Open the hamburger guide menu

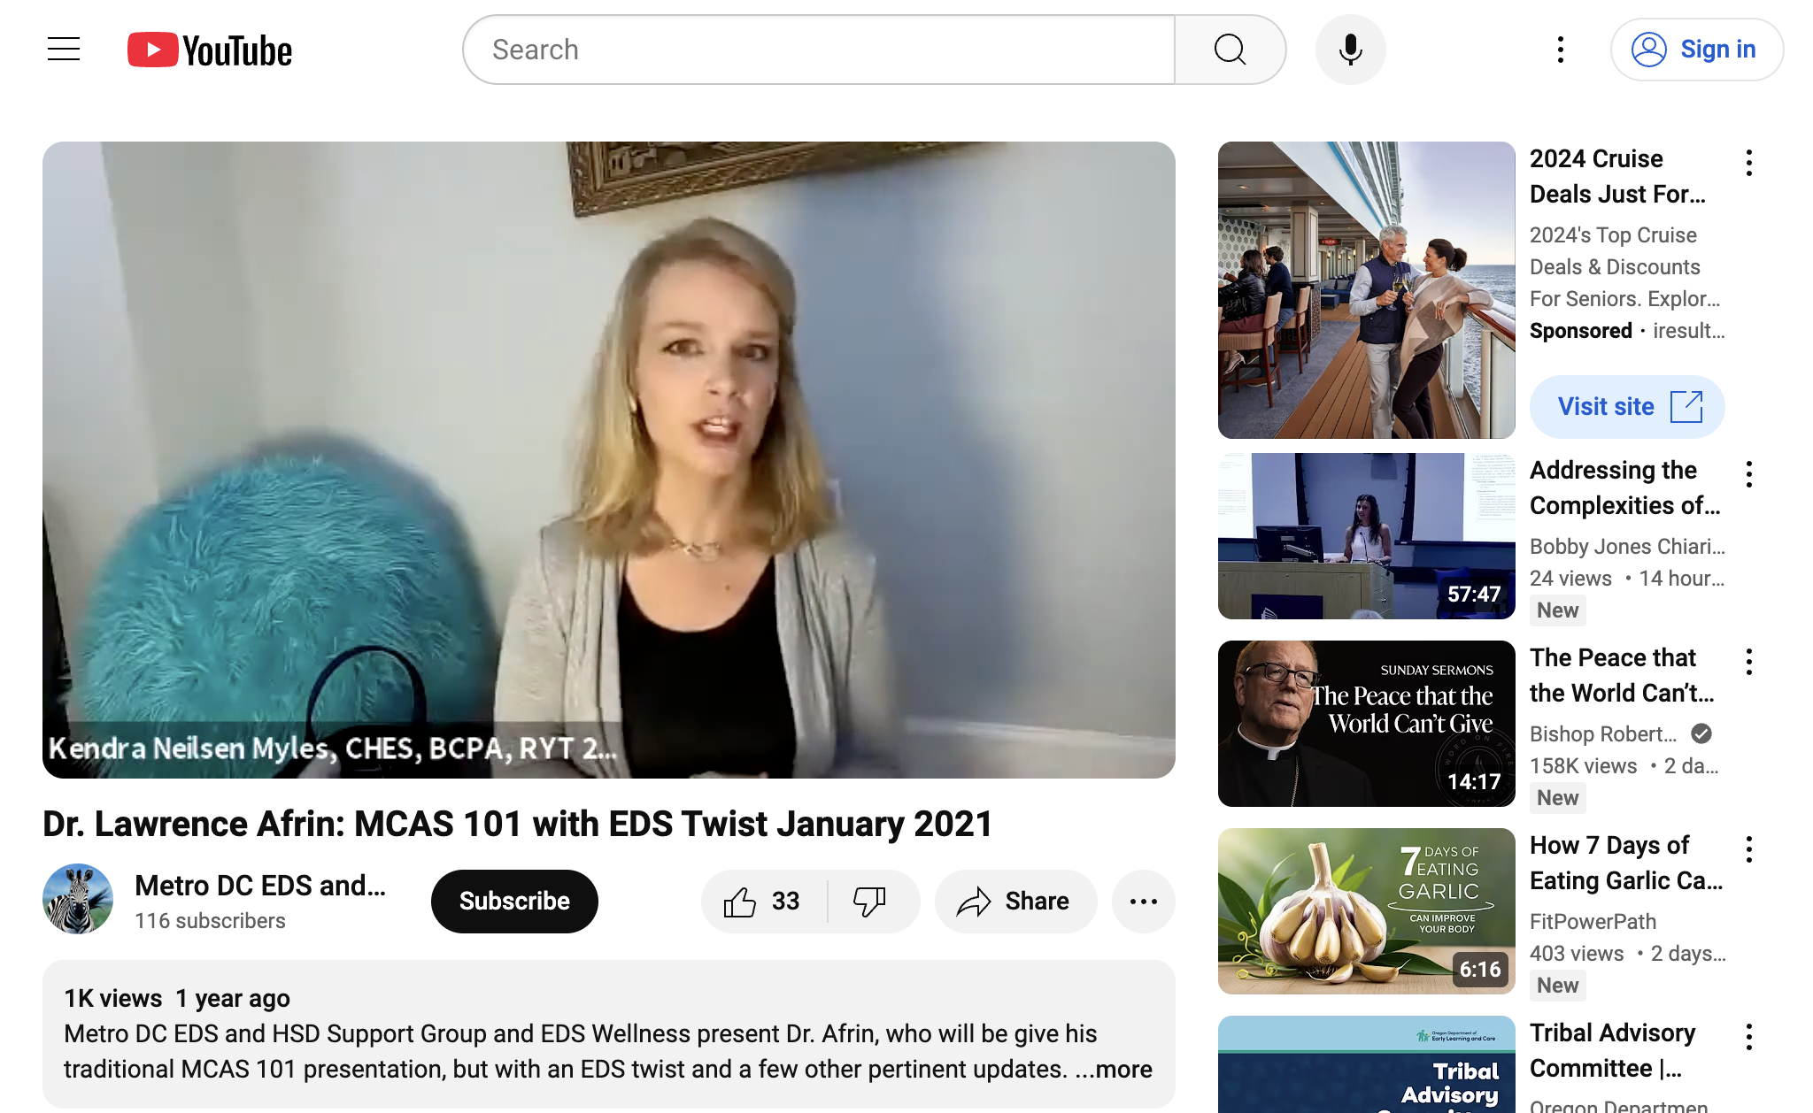pos(64,50)
